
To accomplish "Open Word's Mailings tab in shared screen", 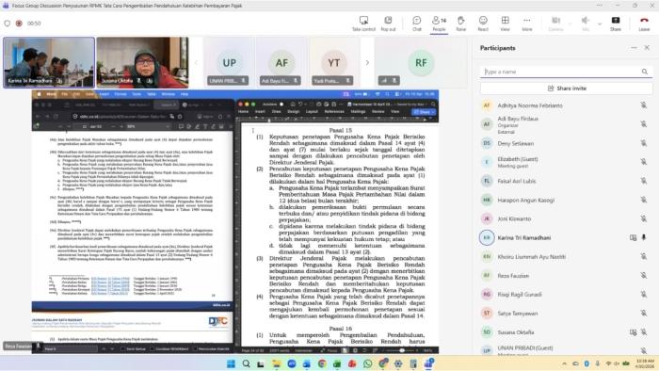I will pyautogui.click(x=358, y=112).
